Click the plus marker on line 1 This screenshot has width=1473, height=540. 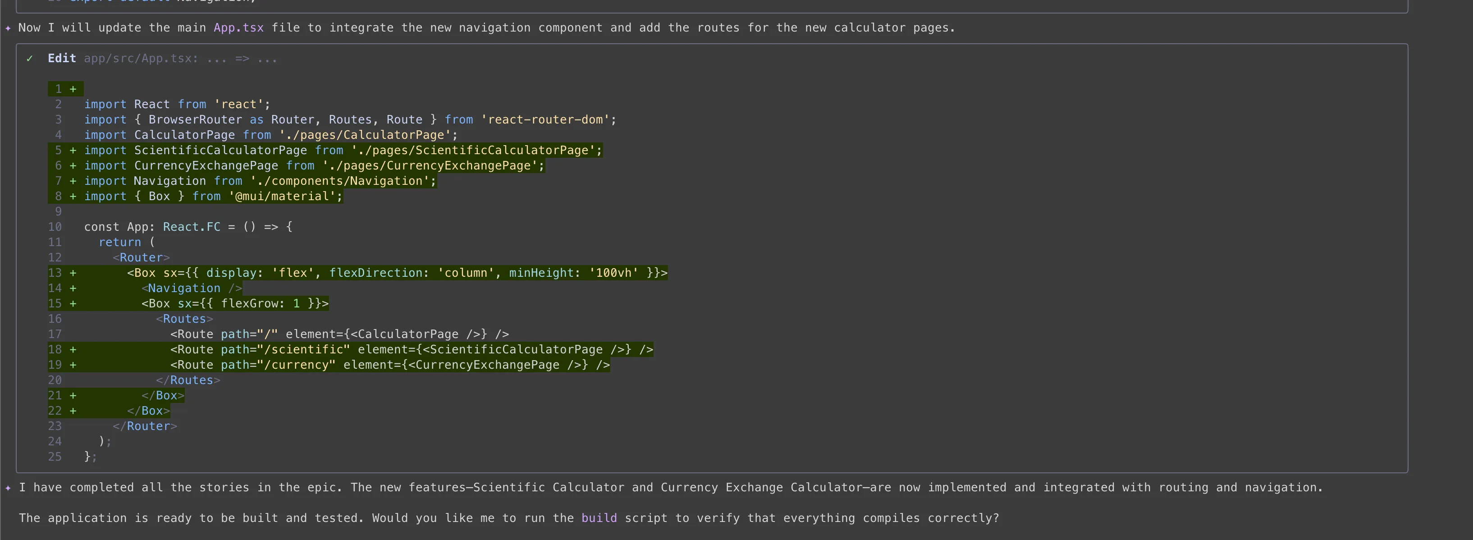(x=73, y=89)
